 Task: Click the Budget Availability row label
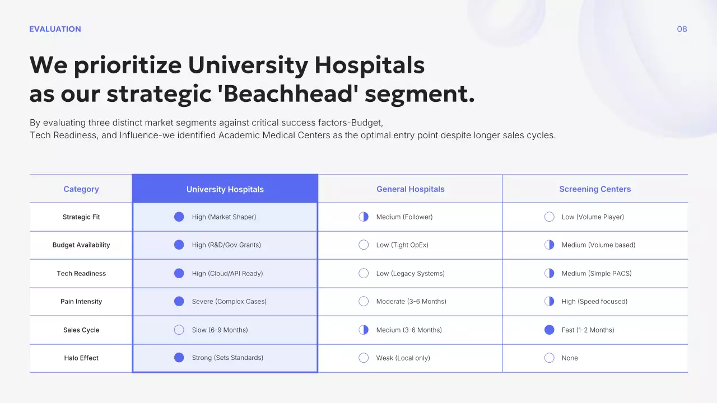(81, 245)
